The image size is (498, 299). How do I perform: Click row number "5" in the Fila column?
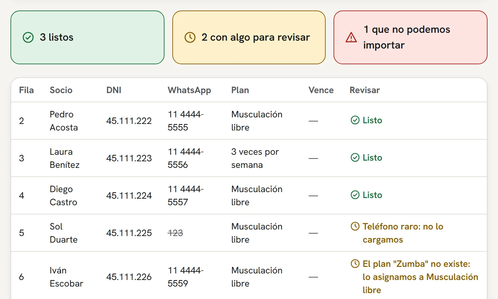(22, 233)
